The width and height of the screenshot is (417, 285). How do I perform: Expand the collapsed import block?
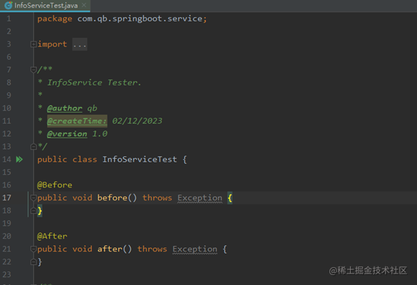(33, 44)
